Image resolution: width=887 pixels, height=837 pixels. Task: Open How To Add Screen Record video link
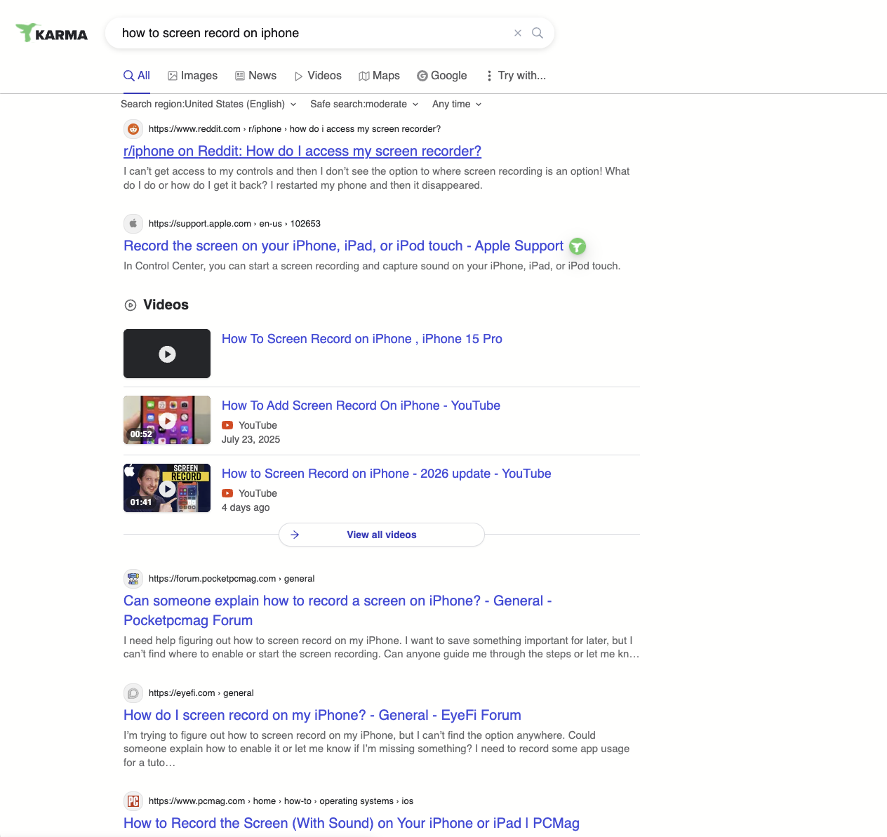[361, 406]
